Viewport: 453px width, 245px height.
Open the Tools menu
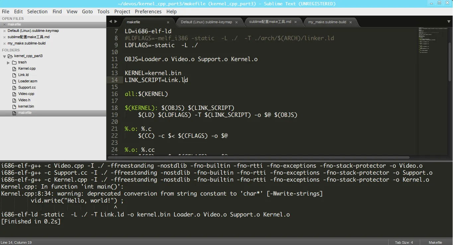[103, 11]
